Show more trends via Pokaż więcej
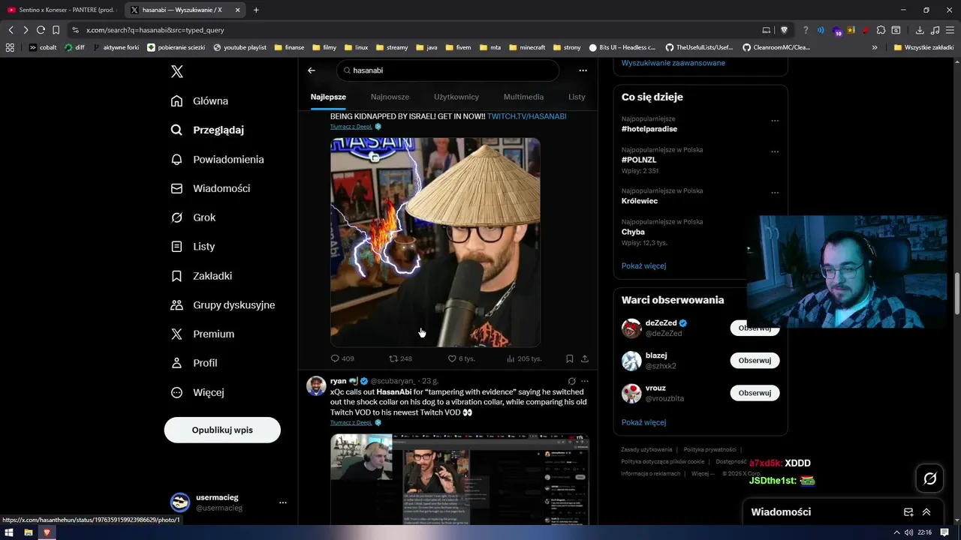961x540 pixels. [643, 265]
